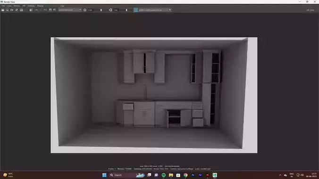Click the rendered kitchen image
This screenshot has height=179, width=319.
pos(154,95)
